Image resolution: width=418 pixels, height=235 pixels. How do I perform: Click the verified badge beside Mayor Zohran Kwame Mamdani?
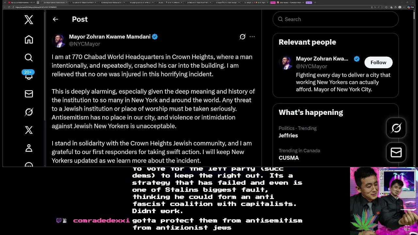(155, 37)
